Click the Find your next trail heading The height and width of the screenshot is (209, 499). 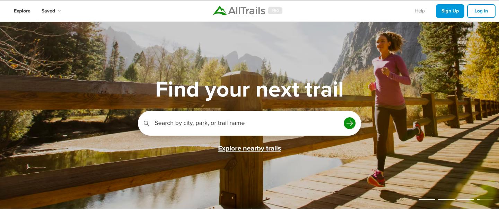click(249, 90)
